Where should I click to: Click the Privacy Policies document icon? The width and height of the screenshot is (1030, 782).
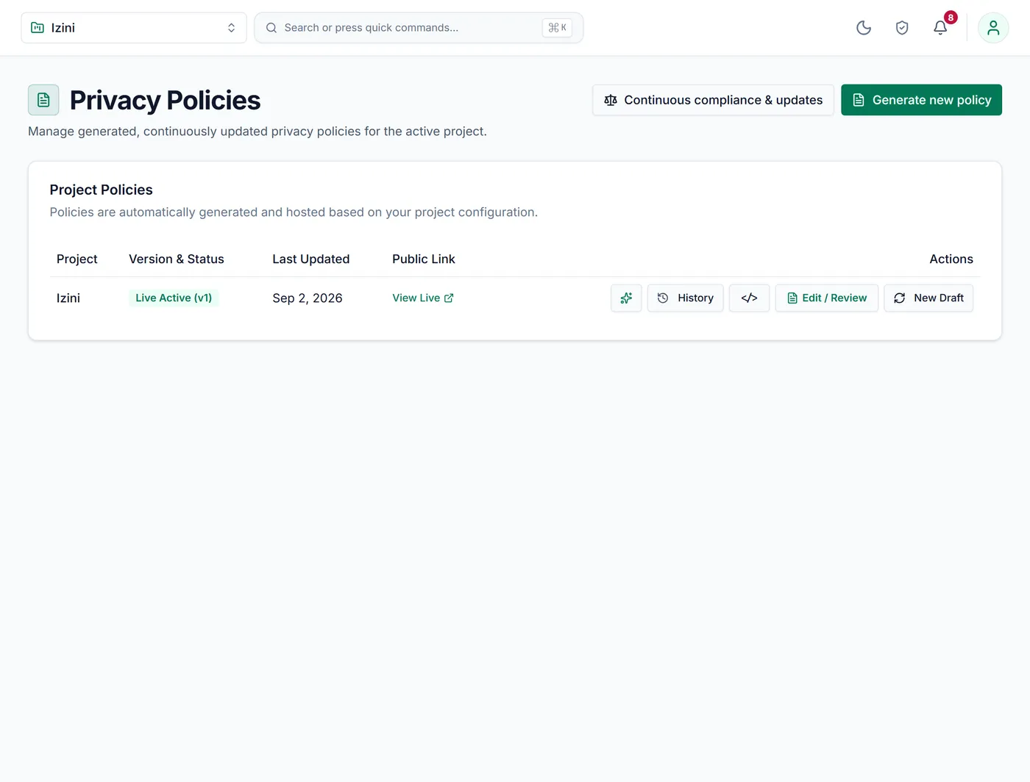pyautogui.click(x=43, y=100)
